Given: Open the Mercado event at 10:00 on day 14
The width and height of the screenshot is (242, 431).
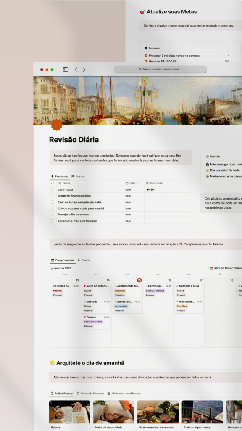Looking at the screenshot, I should click(x=96, y=306).
